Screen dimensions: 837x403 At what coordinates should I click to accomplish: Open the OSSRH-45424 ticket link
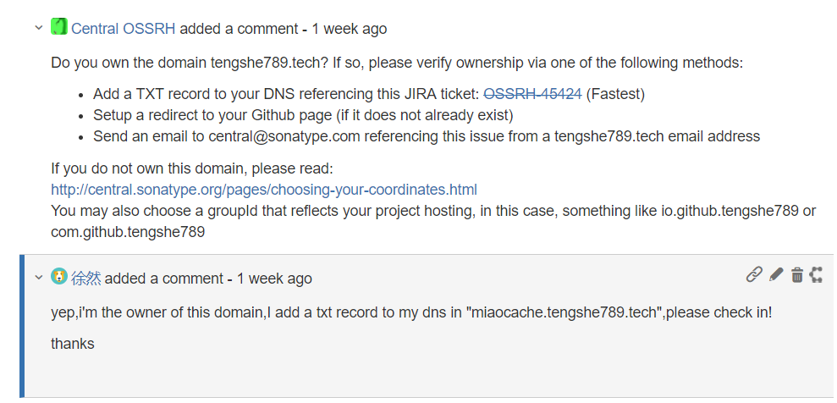[x=532, y=94]
